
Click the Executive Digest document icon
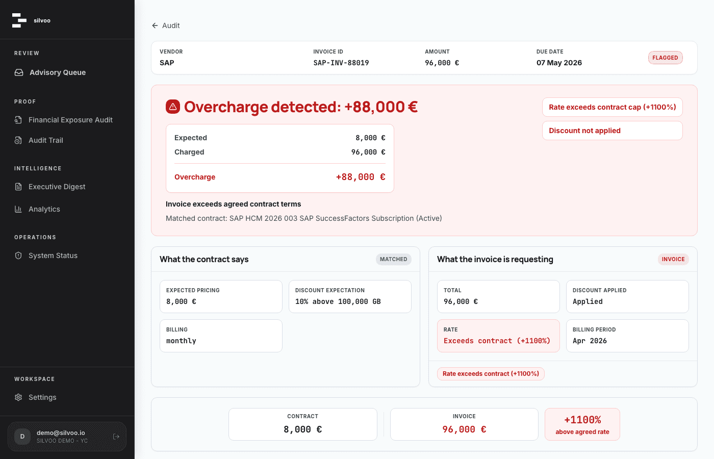18,187
